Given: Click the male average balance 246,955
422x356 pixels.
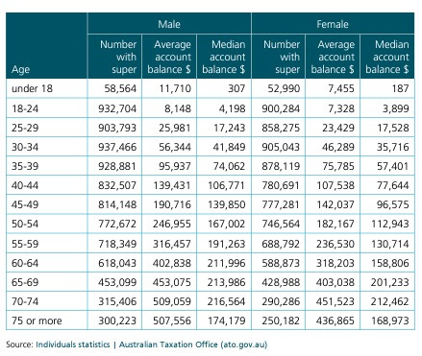Looking at the screenshot, I should [172, 224].
